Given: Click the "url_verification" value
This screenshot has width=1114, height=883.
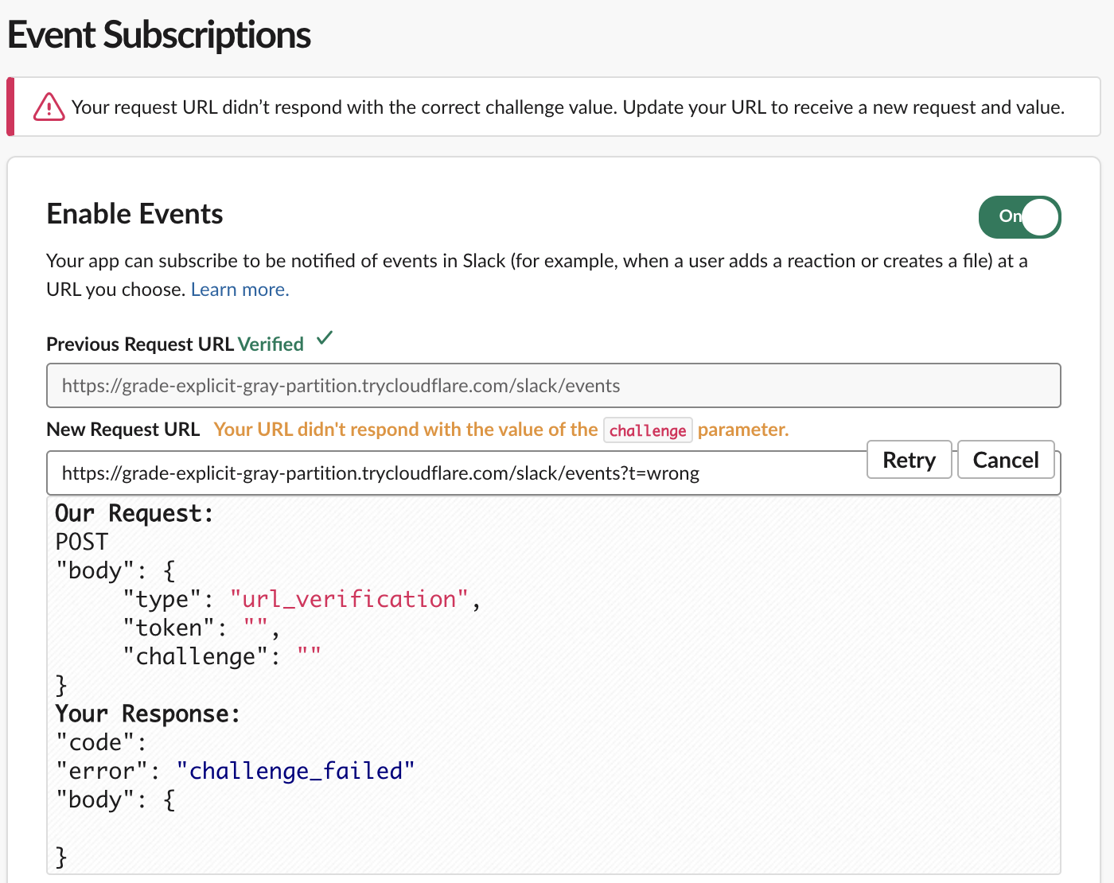Looking at the screenshot, I should (x=349, y=599).
